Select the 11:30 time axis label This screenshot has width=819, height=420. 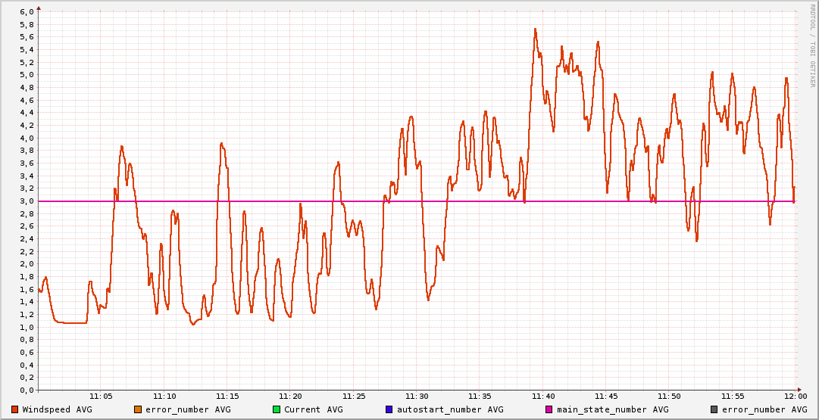(x=417, y=397)
